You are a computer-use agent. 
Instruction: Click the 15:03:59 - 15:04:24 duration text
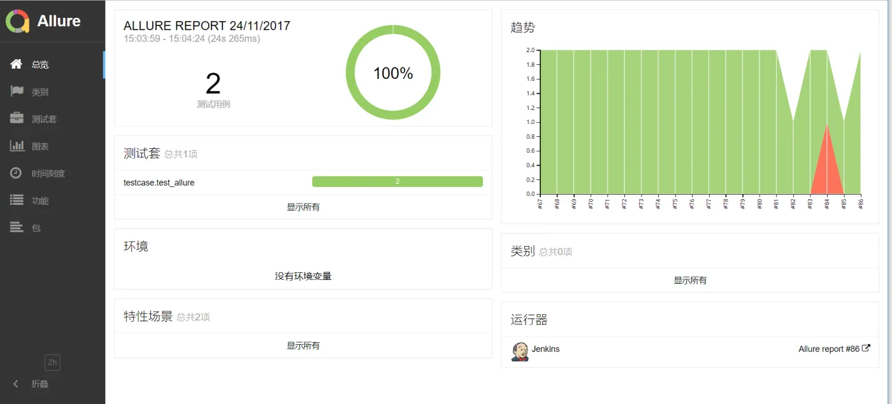[192, 39]
